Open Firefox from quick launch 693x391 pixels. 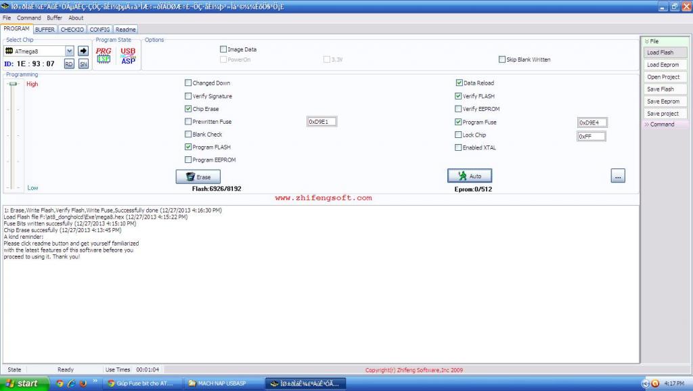[83, 384]
